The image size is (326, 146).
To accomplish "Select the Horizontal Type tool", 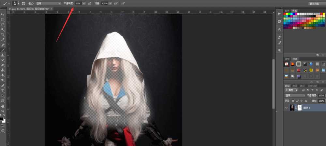I will (x=3, y=90).
